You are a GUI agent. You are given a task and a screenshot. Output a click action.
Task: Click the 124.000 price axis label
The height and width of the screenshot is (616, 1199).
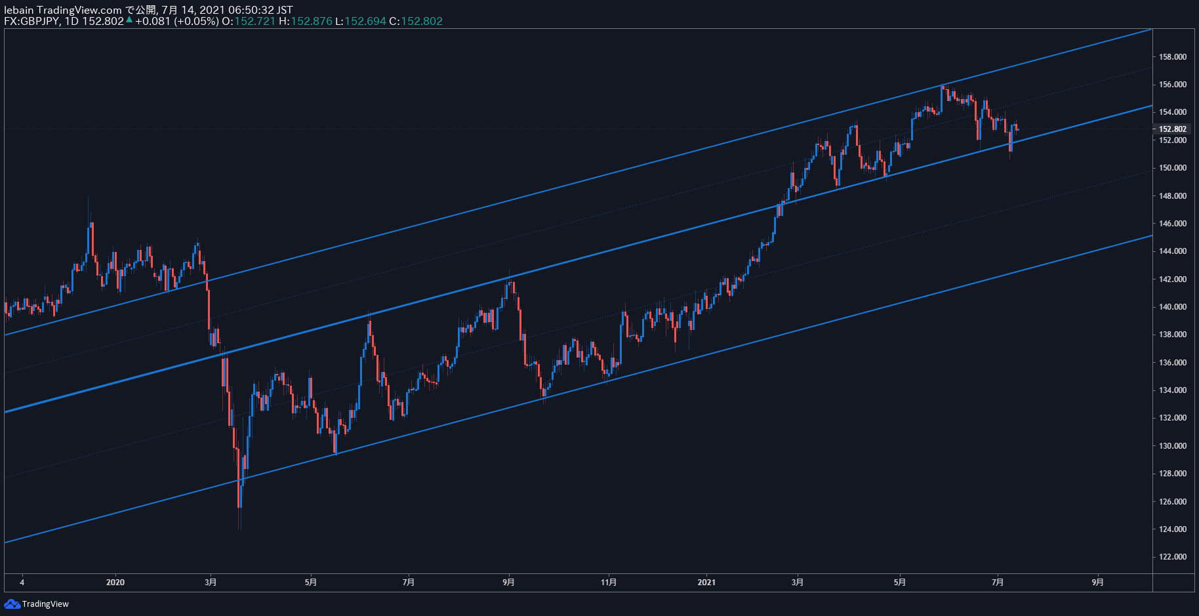tap(1173, 529)
